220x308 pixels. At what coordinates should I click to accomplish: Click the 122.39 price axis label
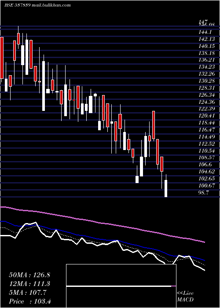click(x=207, y=109)
